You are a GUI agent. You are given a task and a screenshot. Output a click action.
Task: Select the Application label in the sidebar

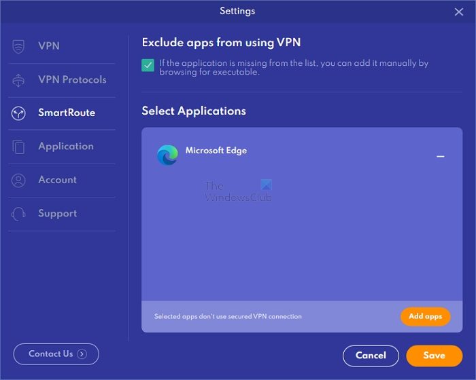coord(66,147)
